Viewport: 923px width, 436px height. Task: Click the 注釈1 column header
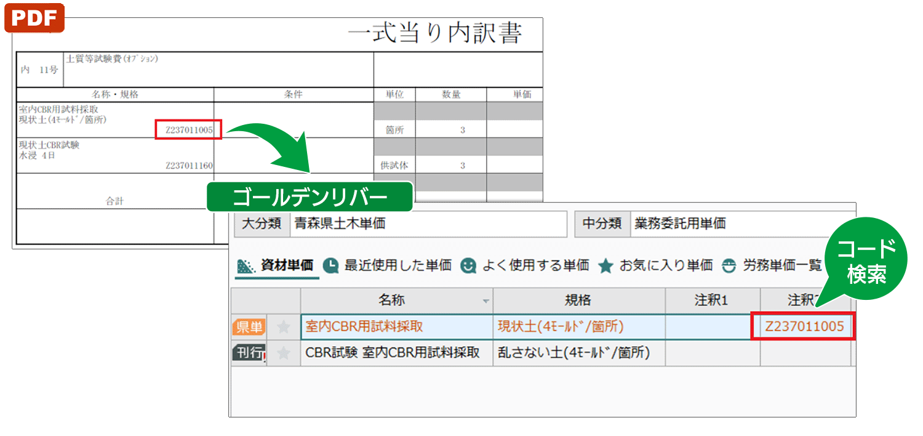712,301
